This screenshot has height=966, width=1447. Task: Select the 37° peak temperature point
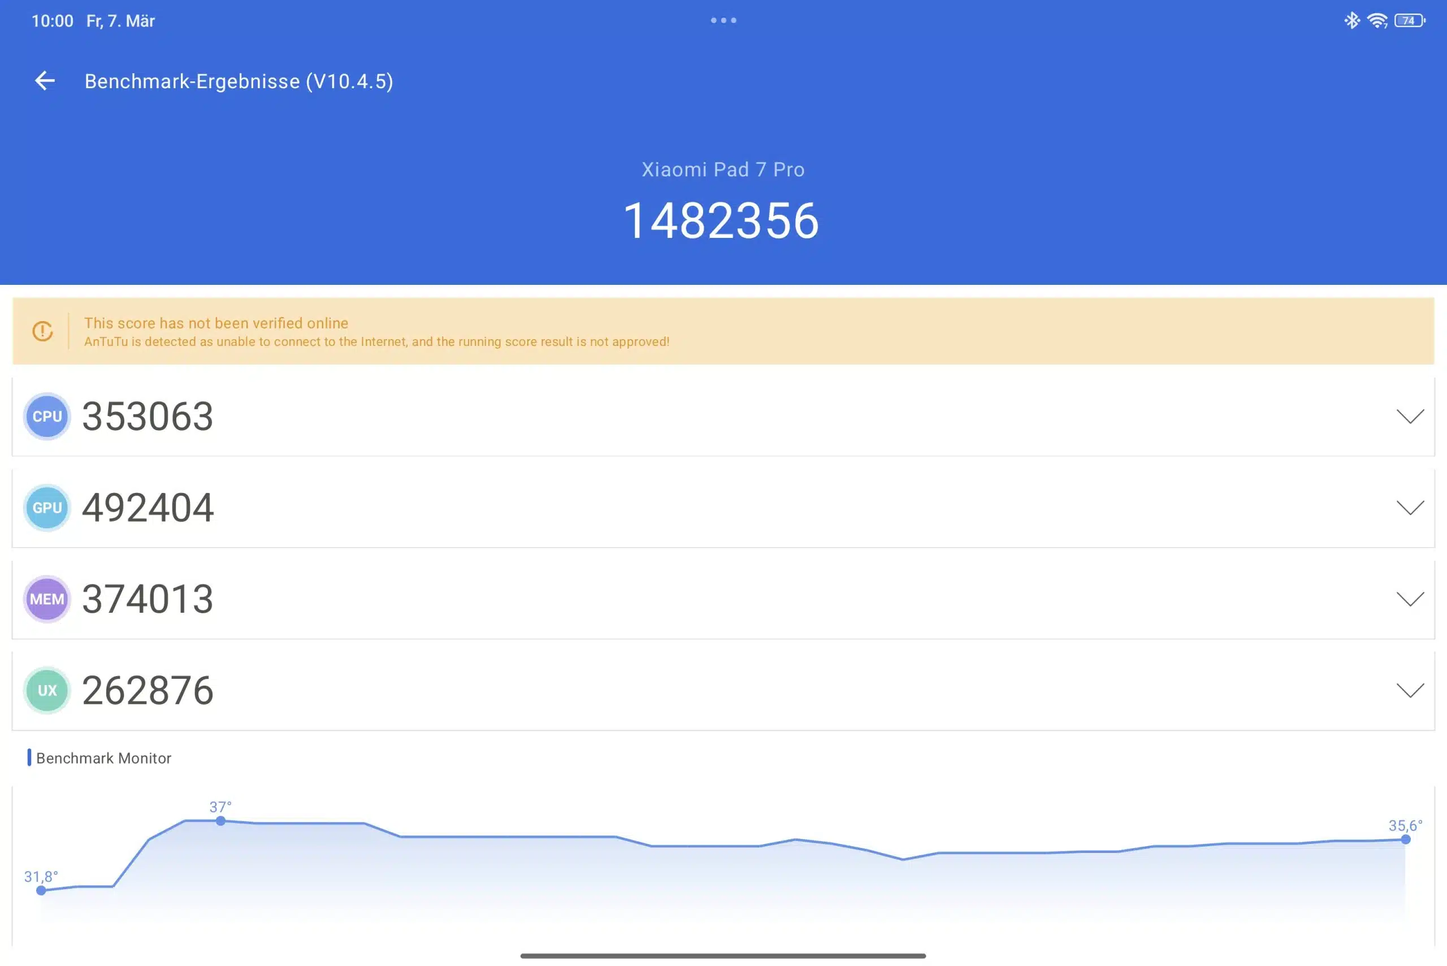220,821
